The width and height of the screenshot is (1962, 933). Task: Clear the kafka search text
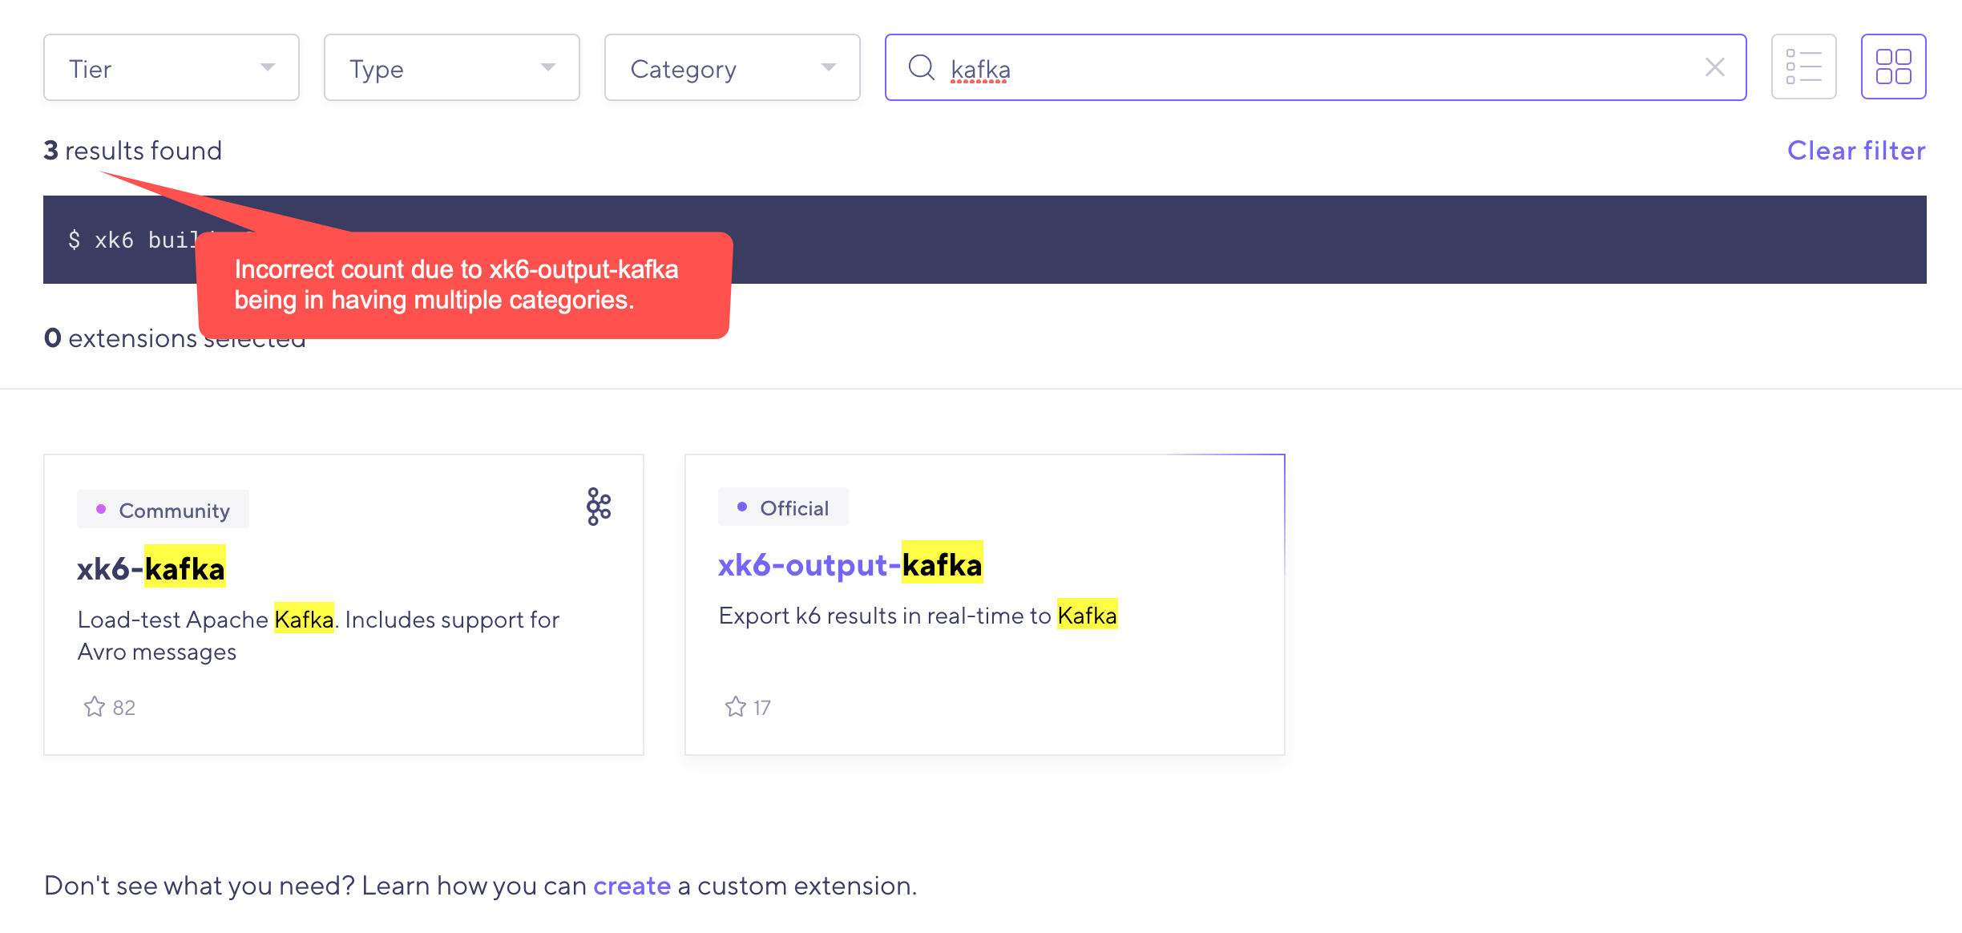point(1714,67)
